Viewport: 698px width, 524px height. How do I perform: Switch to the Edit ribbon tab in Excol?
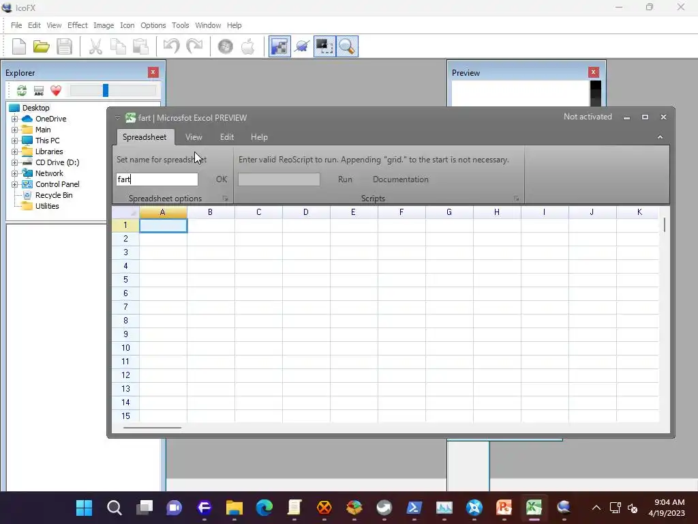227,137
